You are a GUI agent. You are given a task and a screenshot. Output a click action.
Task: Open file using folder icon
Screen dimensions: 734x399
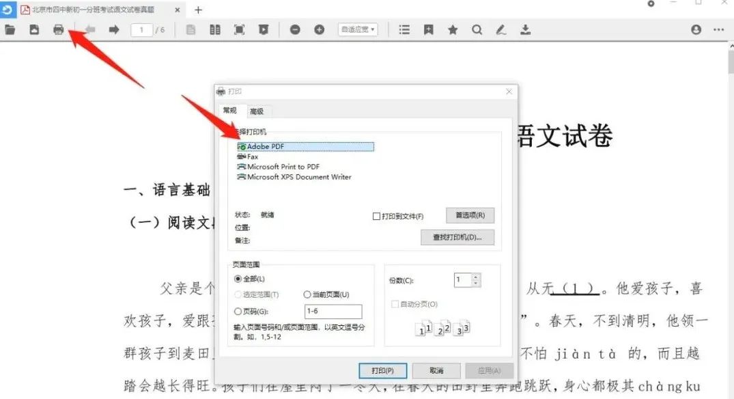[10, 30]
